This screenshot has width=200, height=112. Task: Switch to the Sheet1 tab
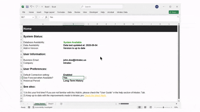(x=51, y=104)
